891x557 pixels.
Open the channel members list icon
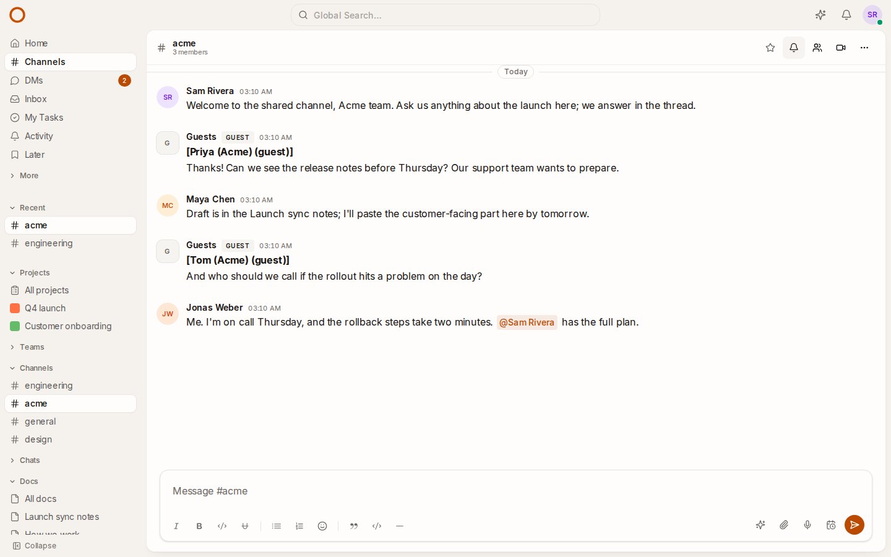click(x=817, y=48)
